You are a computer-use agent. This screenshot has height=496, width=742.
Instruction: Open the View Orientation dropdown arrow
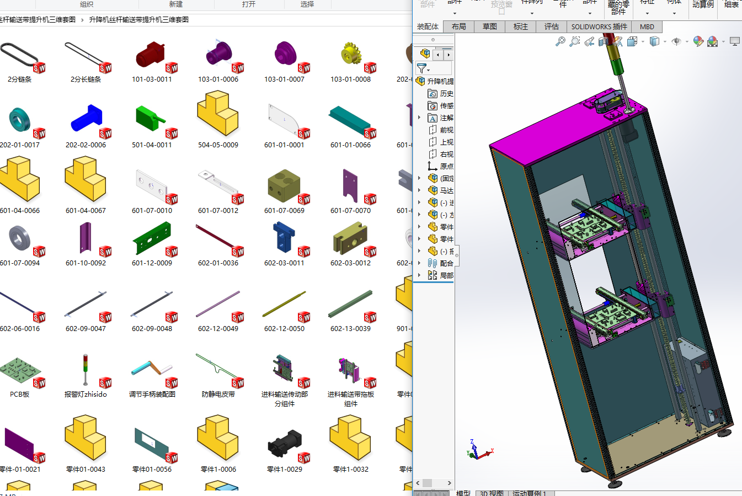point(643,42)
